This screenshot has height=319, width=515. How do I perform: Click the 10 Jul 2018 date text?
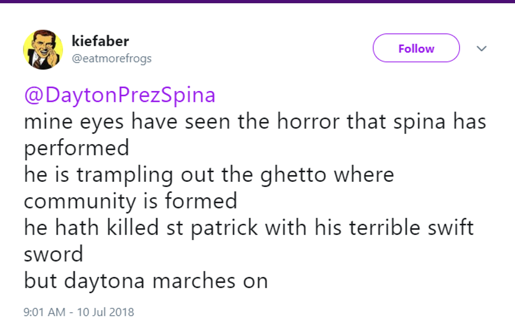(105, 312)
